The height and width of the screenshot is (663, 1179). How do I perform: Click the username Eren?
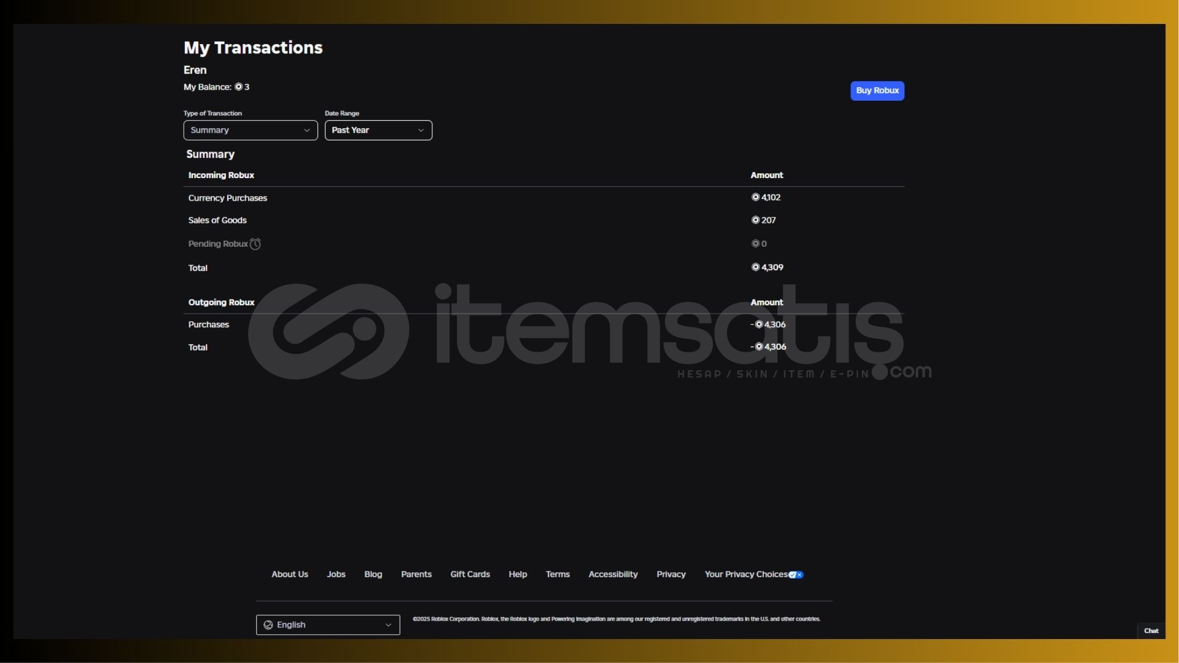tap(195, 70)
